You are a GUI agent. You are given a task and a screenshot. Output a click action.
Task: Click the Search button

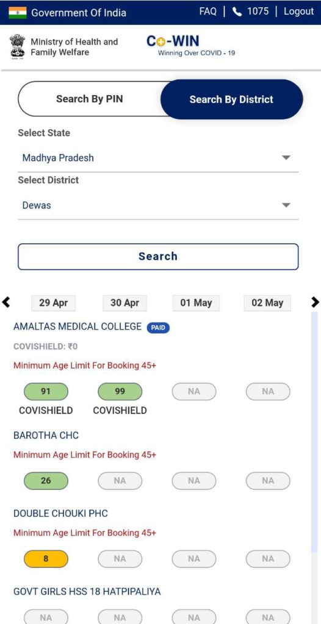tap(158, 257)
